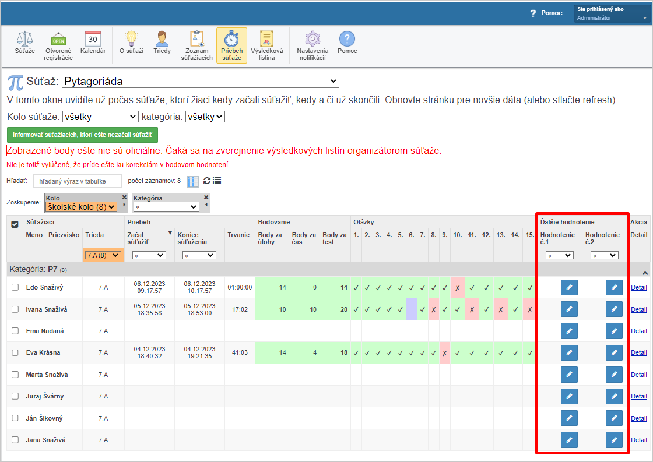Open Detail link for Jana Snaživá

point(639,440)
